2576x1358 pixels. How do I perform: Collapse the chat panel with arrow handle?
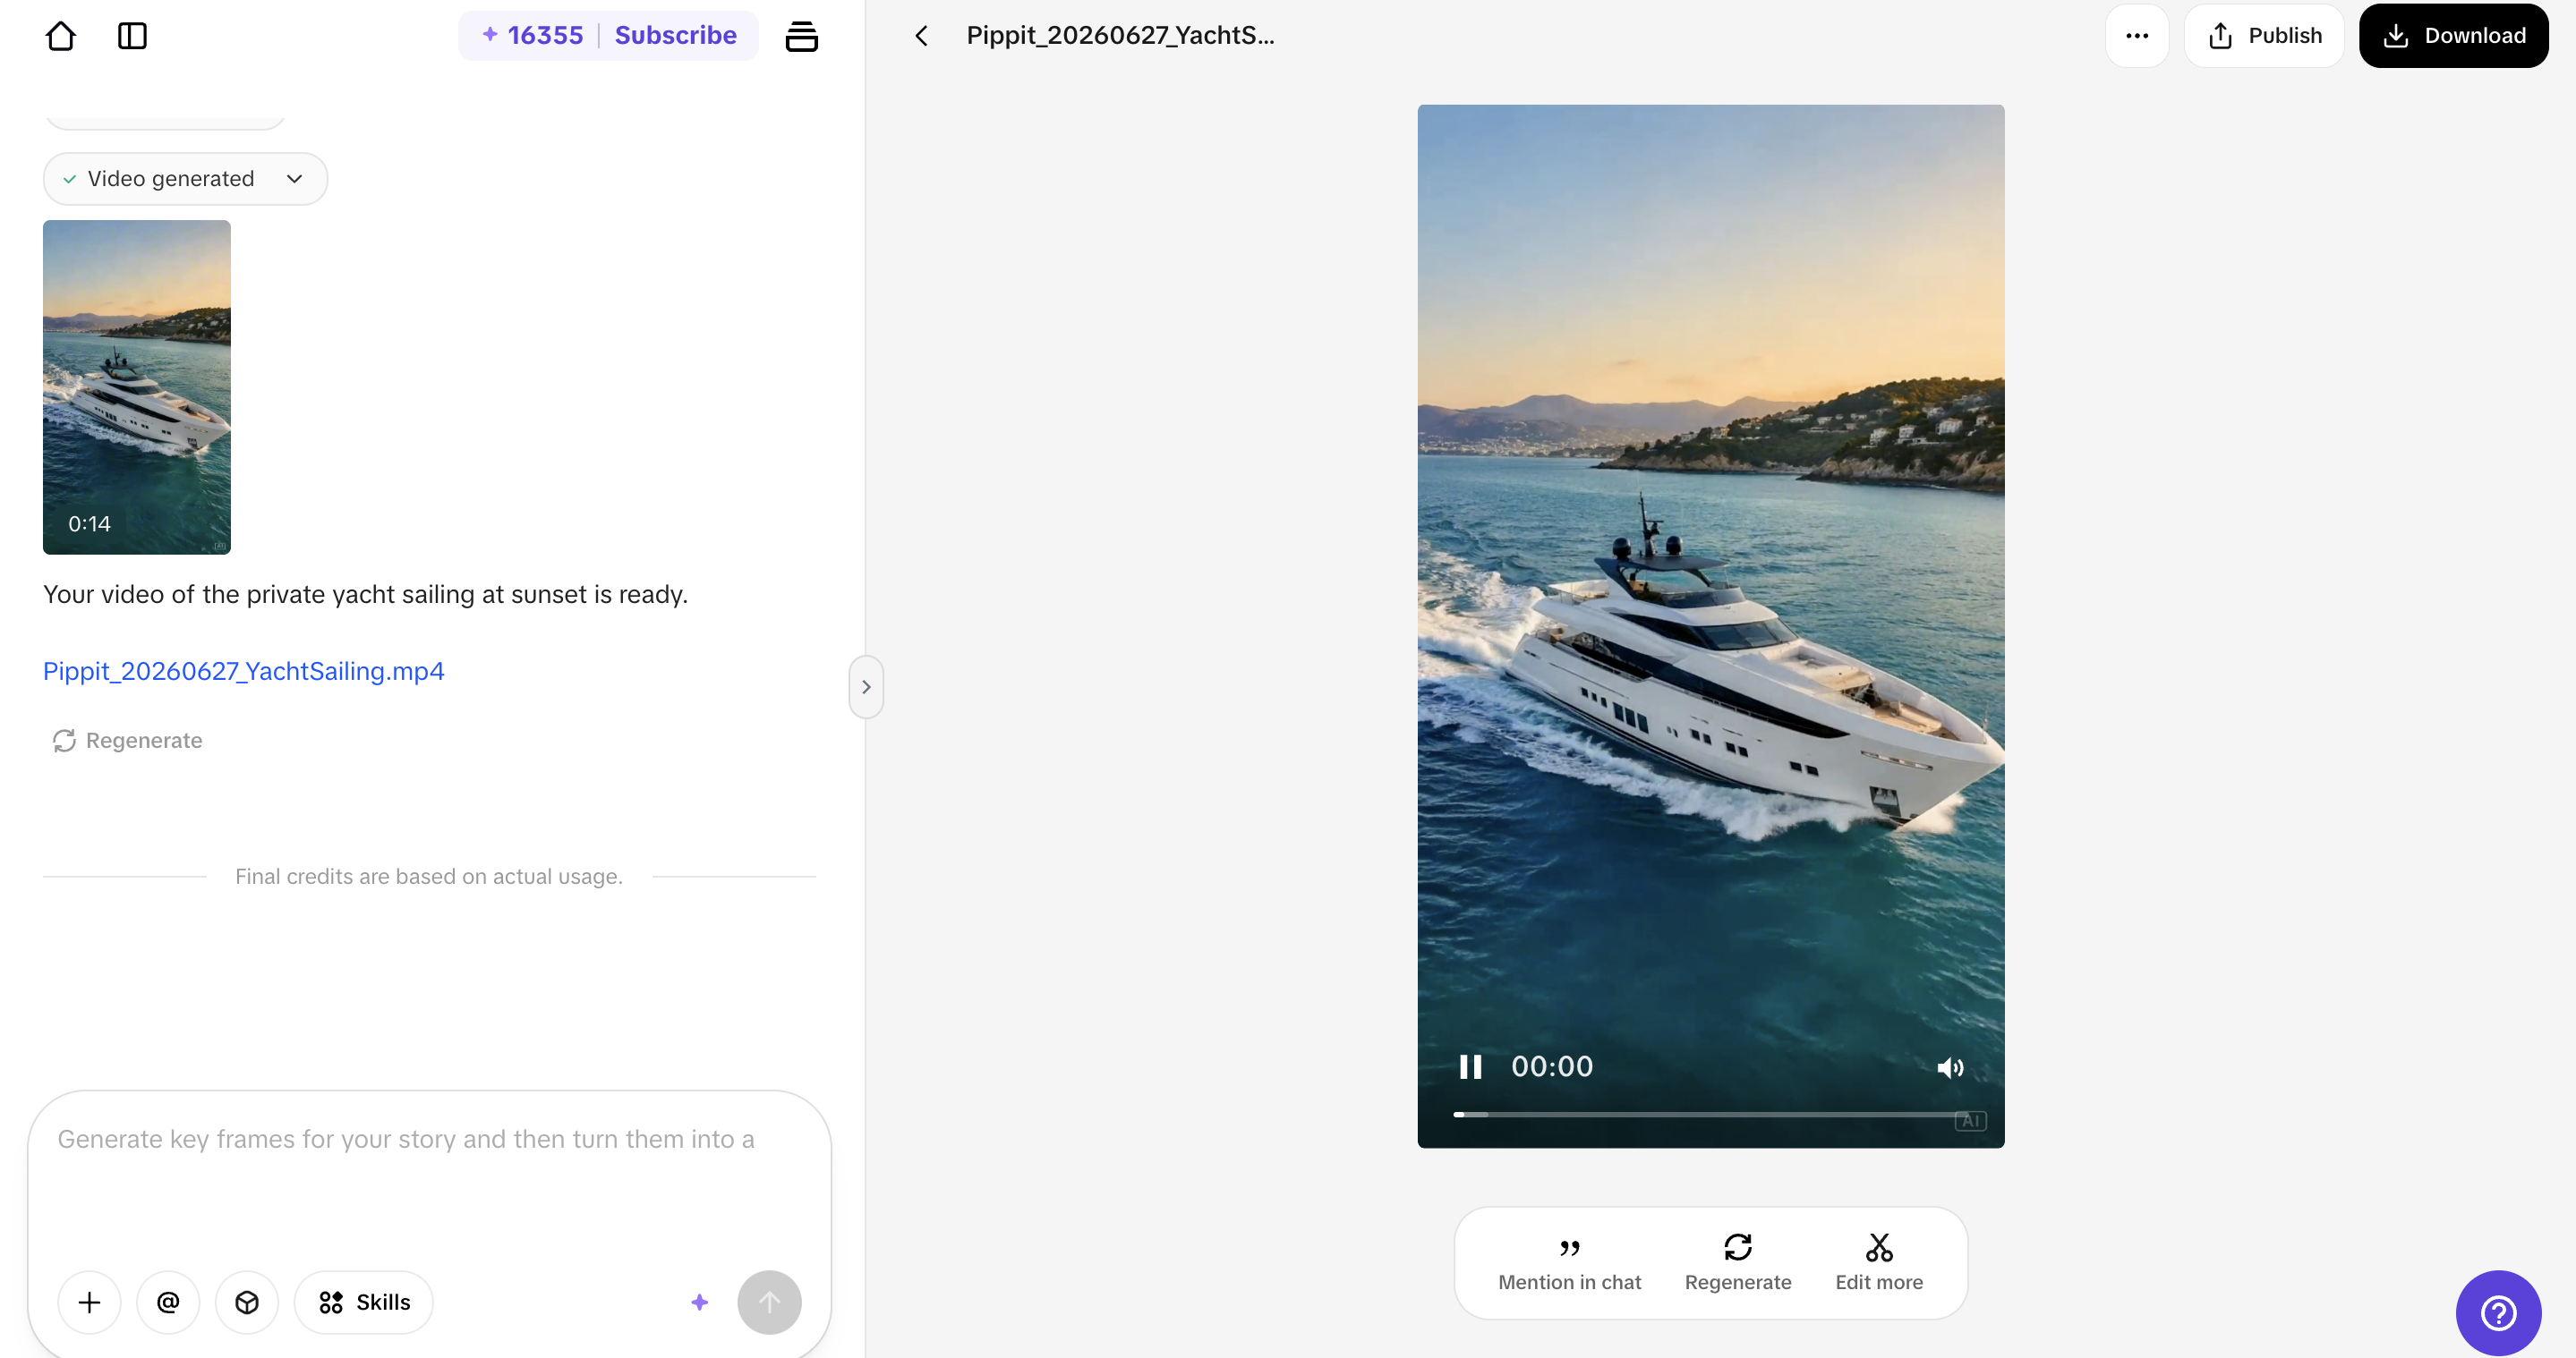(866, 686)
